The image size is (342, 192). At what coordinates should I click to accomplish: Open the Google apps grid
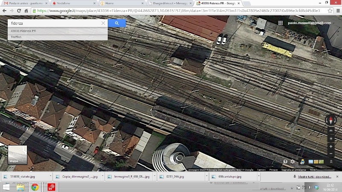(x=280, y=23)
